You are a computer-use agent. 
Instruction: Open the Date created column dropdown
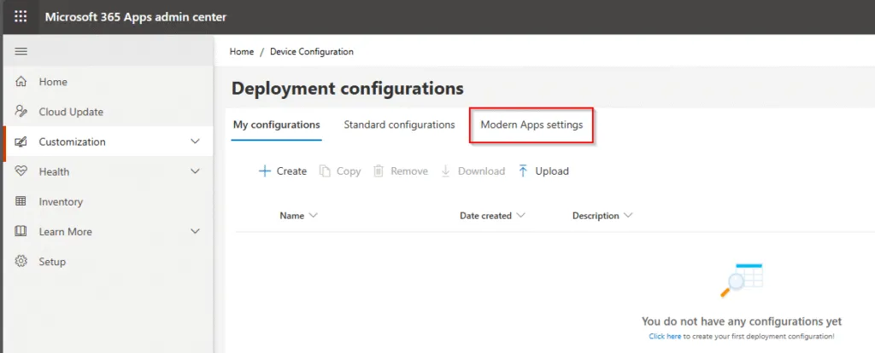(x=521, y=216)
